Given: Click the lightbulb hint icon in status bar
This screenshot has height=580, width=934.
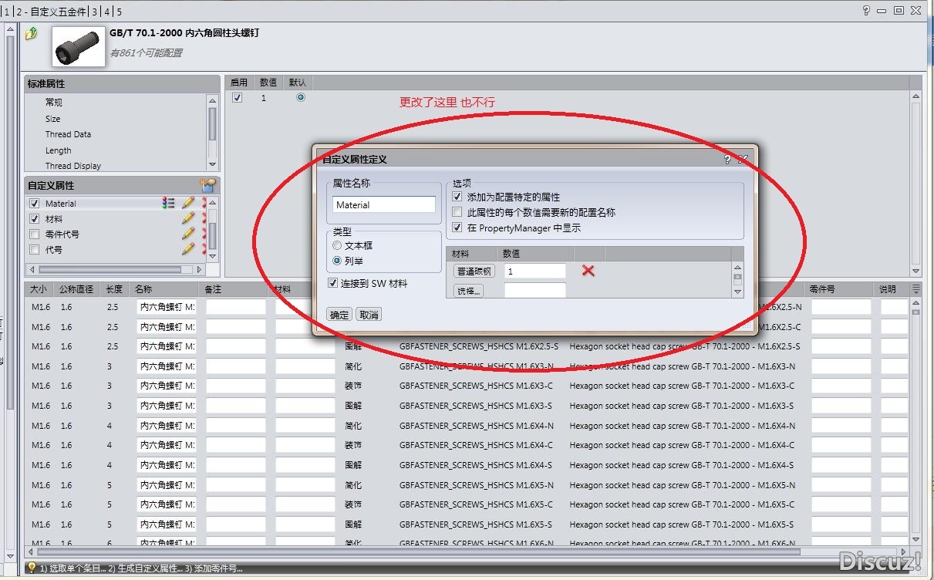Looking at the screenshot, I should click(x=32, y=568).
